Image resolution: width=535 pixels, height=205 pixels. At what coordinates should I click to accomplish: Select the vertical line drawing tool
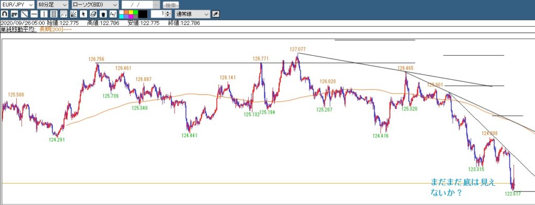[x=44, y=14]
